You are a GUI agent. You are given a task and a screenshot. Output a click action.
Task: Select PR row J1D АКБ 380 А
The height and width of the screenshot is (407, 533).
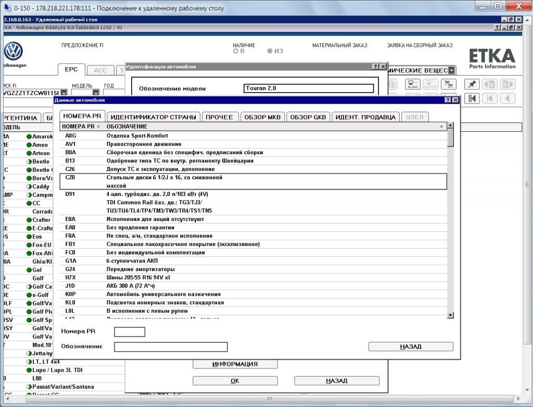tap(253, 286)
